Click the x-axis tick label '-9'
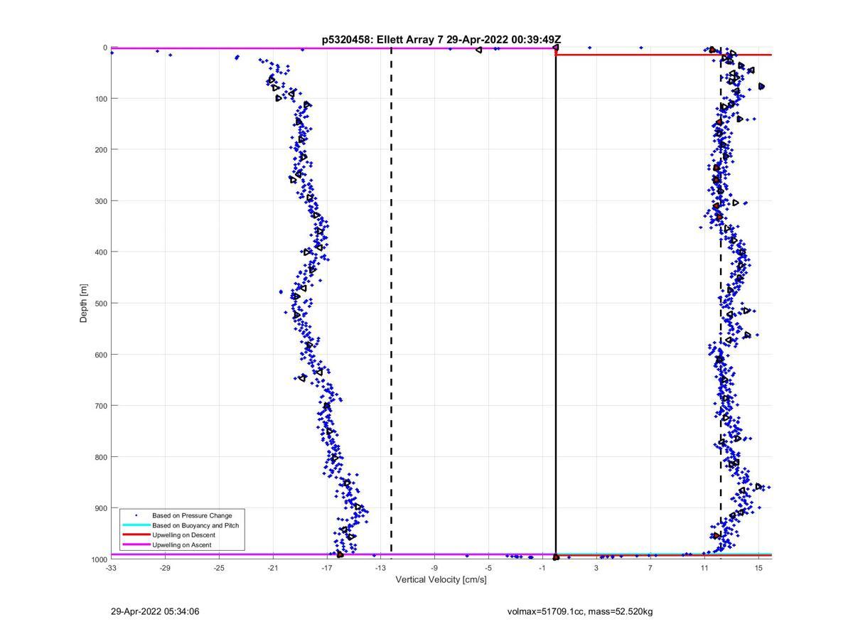 [x=434, y=568]
